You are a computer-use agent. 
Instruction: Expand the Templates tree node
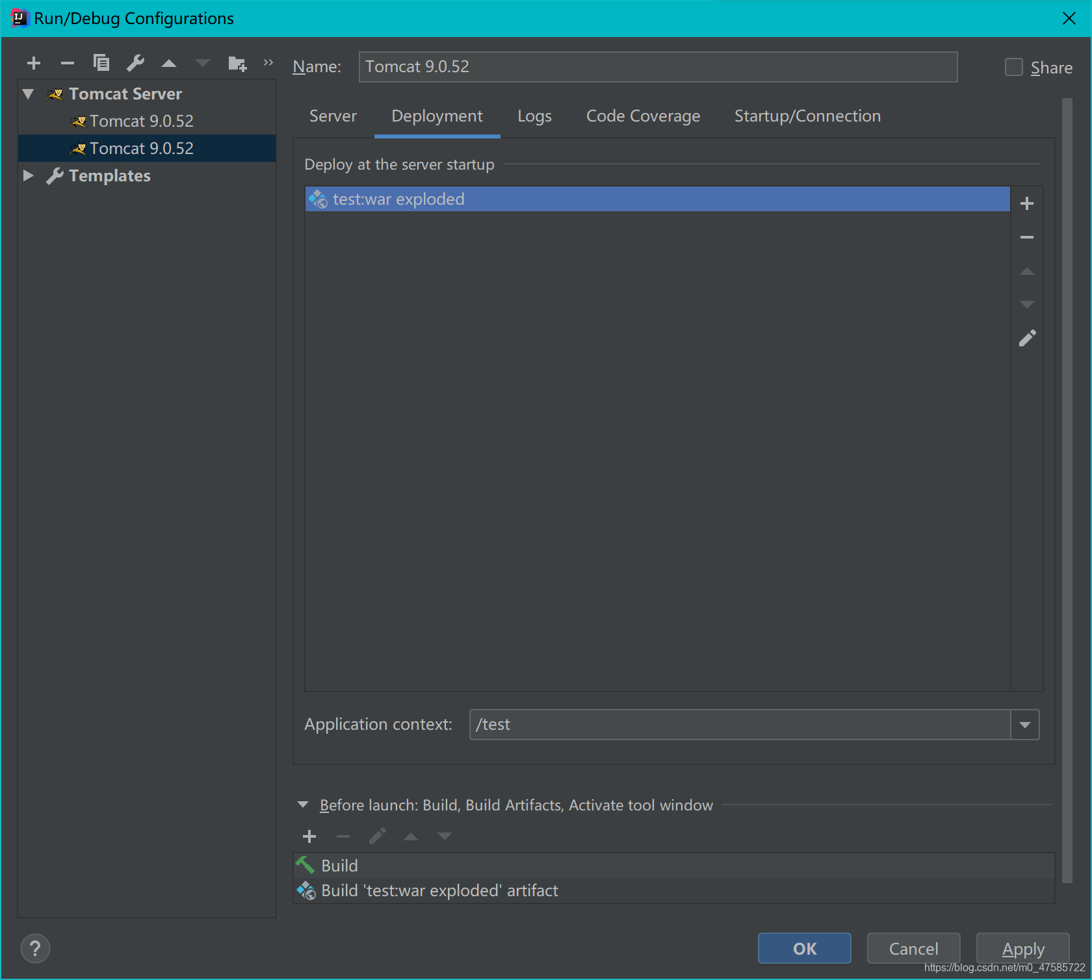(28, 175)
